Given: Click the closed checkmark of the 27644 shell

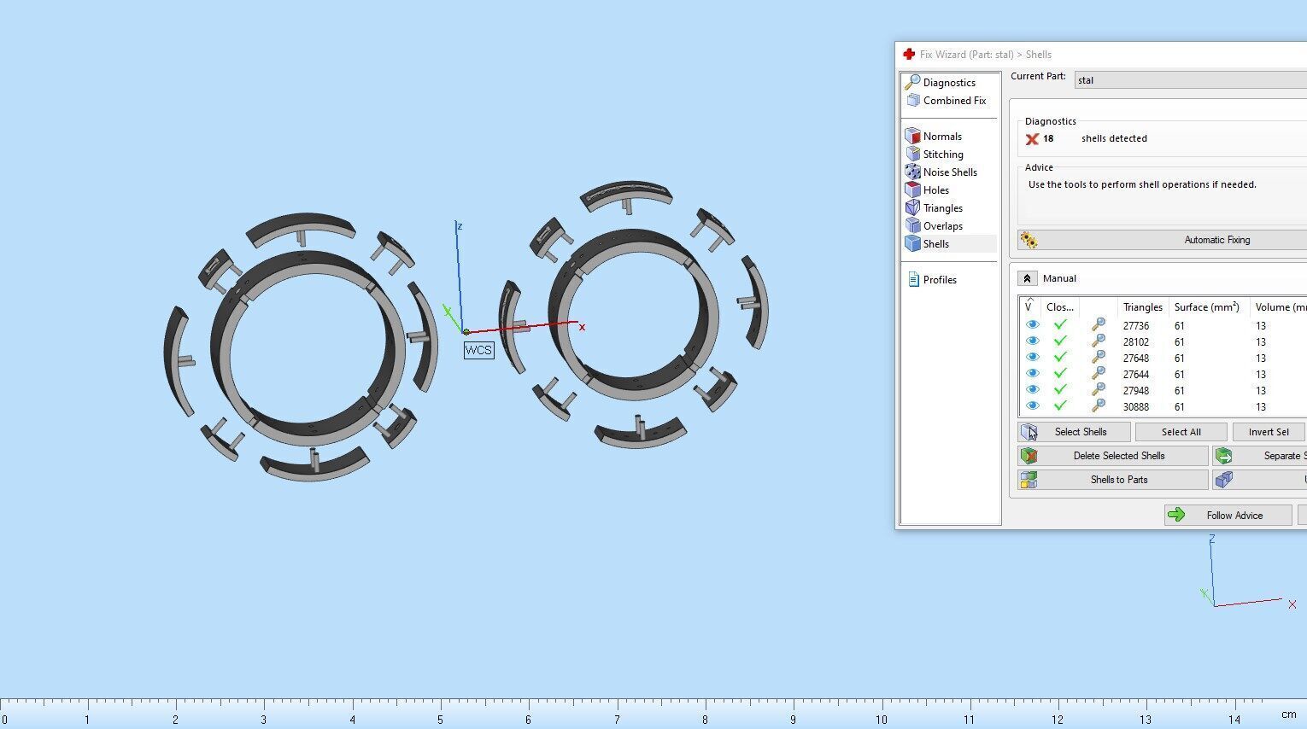Looking at the screenshot, I should click(x=1060, y=374).
